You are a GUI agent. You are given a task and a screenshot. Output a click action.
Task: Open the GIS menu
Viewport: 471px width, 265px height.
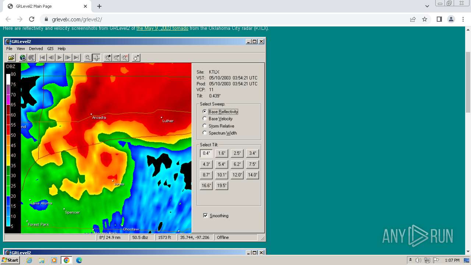tap(50, 49)
